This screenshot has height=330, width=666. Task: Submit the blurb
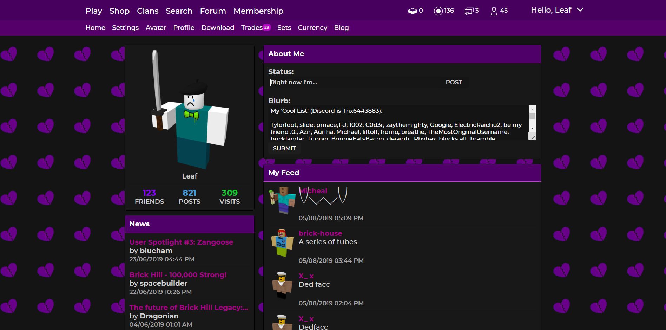coord(284,148)
